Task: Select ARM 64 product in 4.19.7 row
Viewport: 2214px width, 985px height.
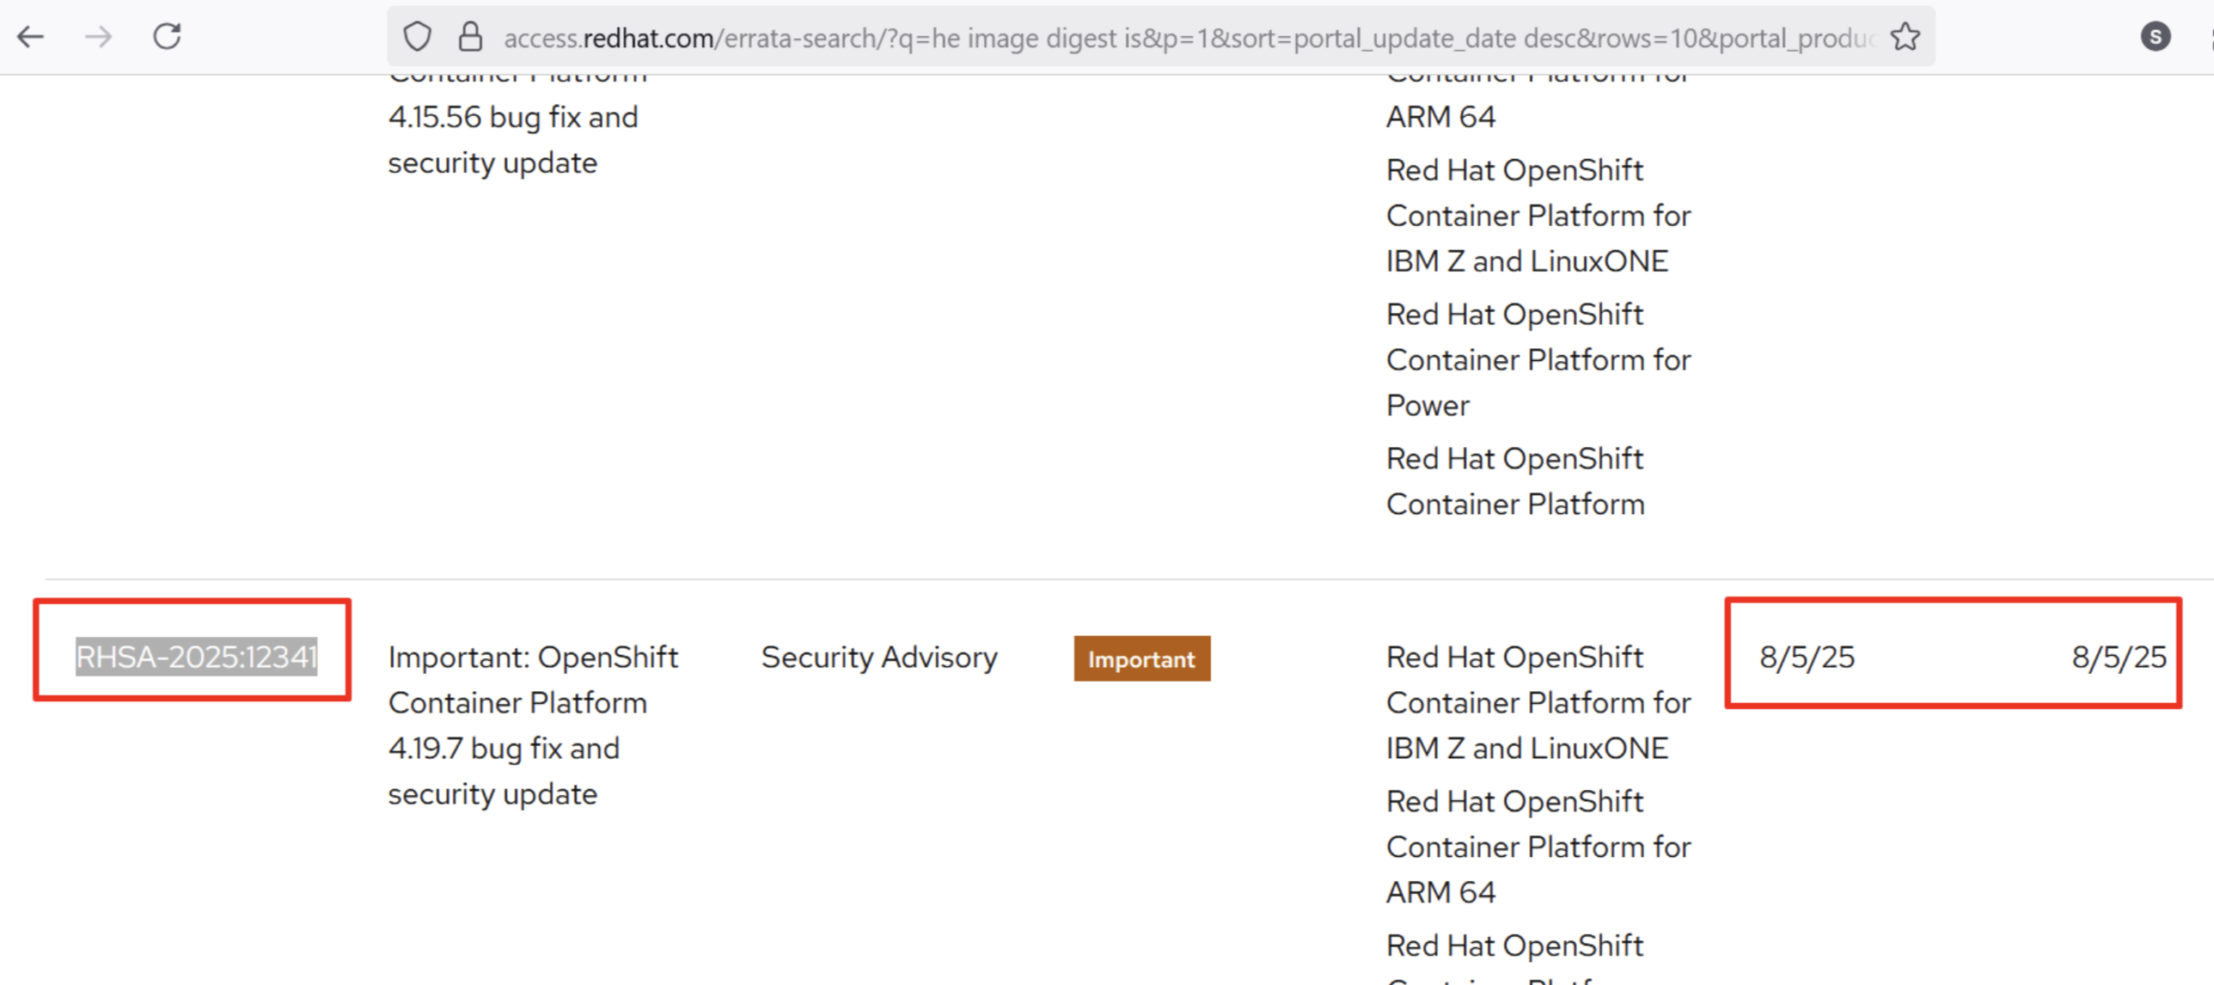Action: 1538,847
